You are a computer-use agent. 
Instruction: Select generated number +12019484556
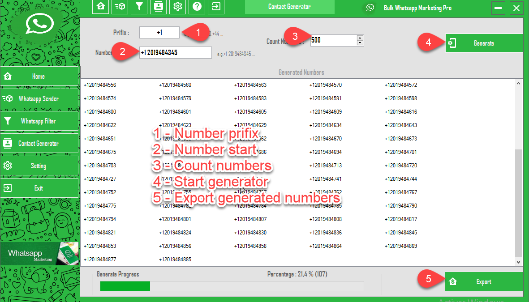pos(100,85)
